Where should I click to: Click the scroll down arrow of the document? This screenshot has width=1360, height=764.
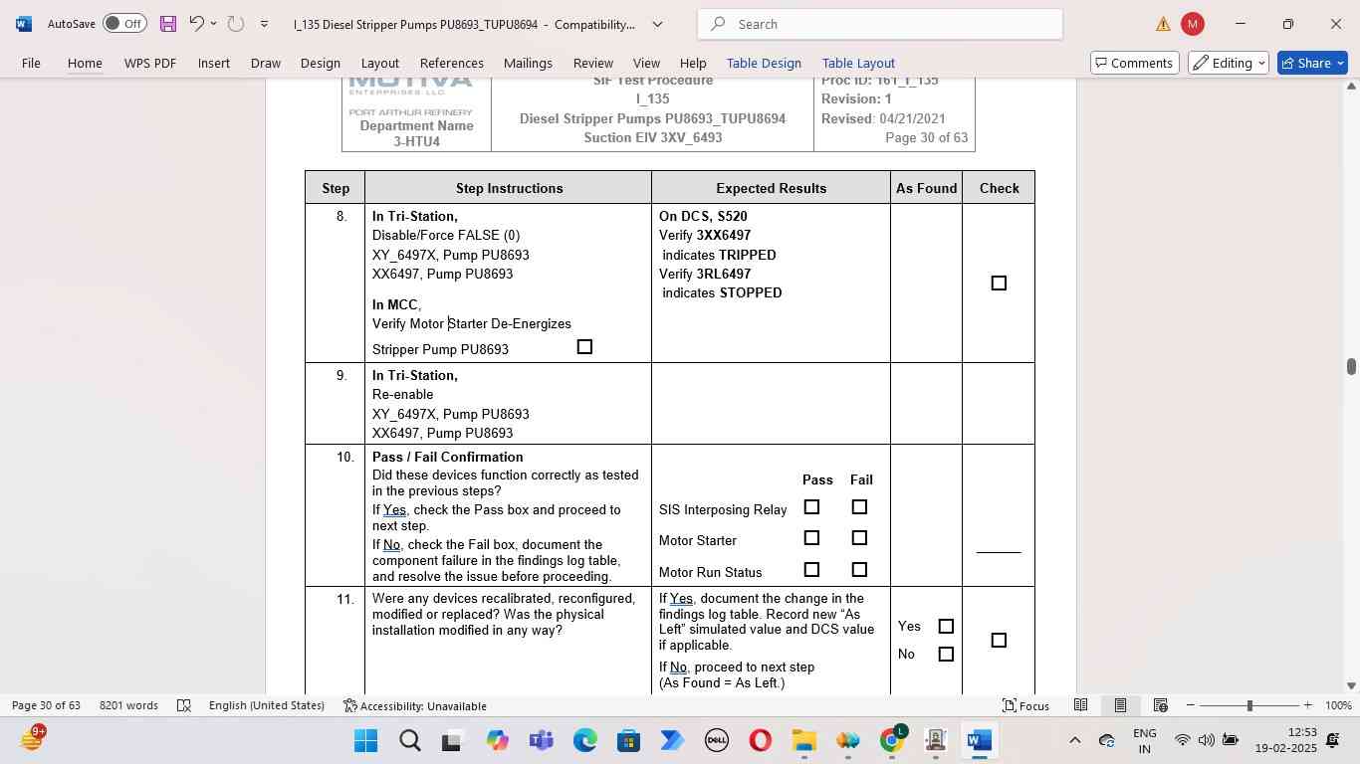pos(1351,685)
